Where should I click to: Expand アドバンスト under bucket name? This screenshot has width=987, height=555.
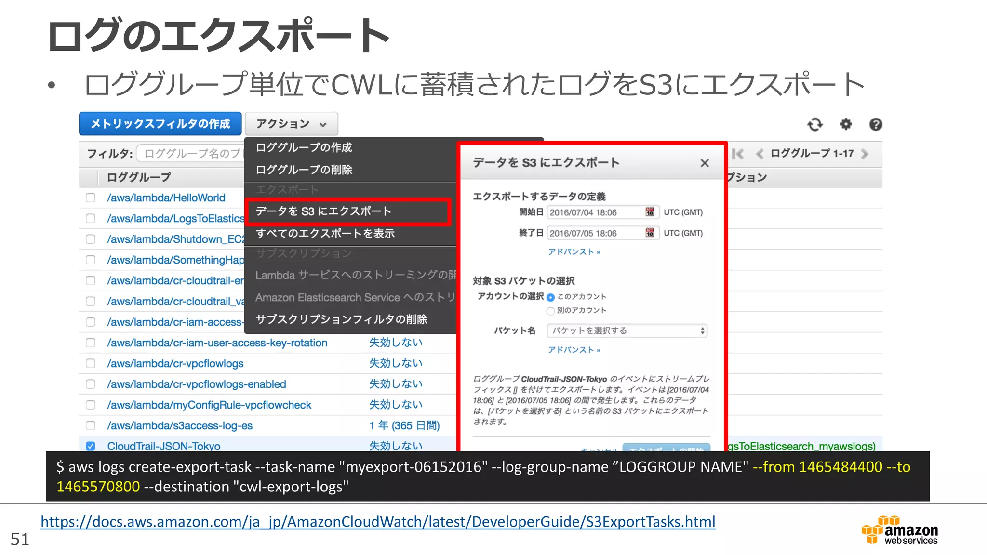[574, 350]
